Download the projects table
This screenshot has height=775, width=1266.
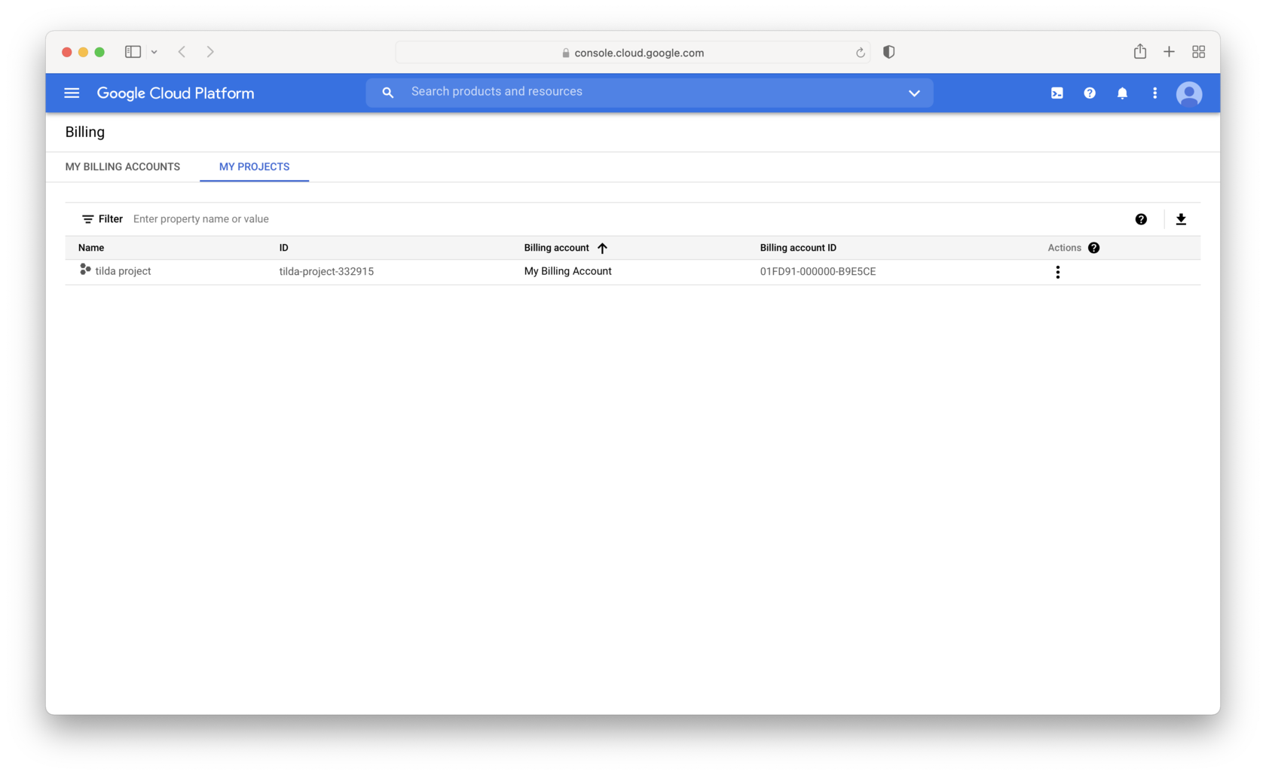[1181, 219]
